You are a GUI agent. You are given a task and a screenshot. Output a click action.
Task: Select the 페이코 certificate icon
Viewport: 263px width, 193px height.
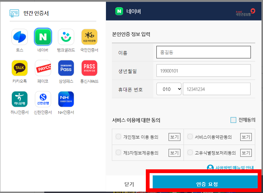point(43,68)
